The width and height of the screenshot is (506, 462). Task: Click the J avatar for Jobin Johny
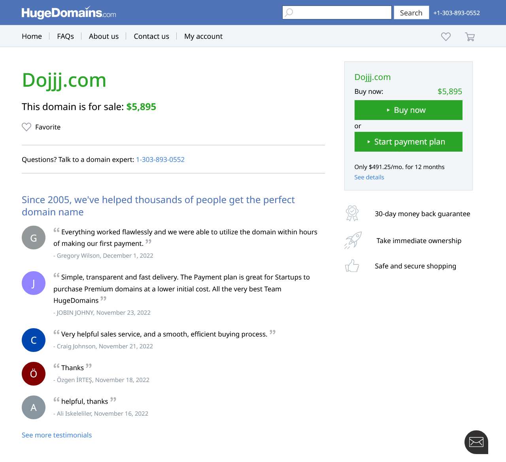pyautogui.click(x=34, y=283)
